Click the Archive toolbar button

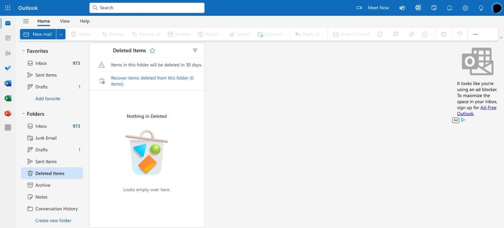(179, 34)
